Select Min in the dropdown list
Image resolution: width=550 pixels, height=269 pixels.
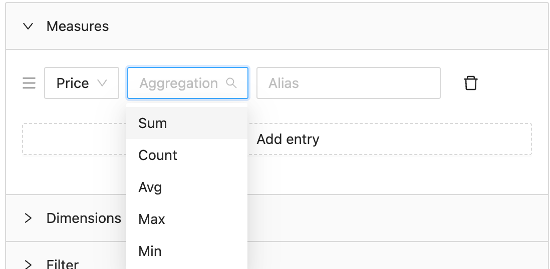click(187, 251)
